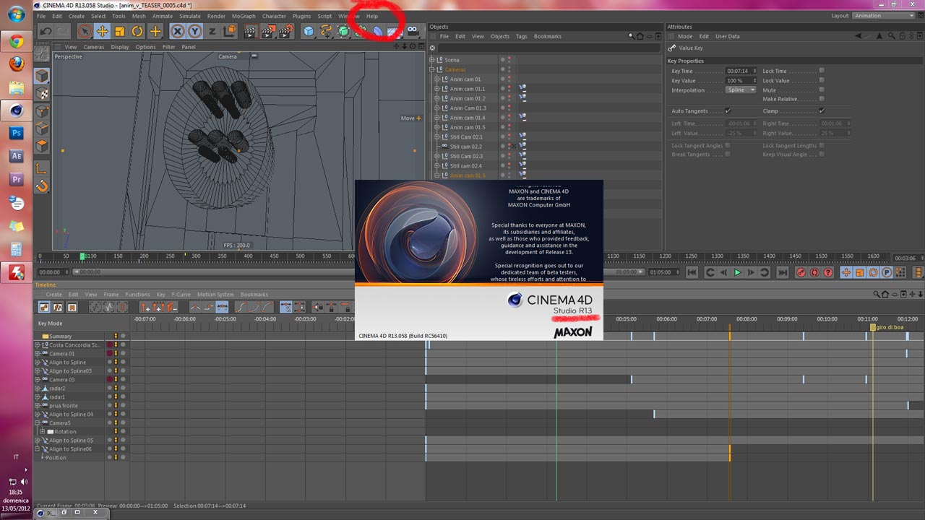Switch Timeline to Key Mode icon
Screen dimensions: 925x520
point(45,307)
